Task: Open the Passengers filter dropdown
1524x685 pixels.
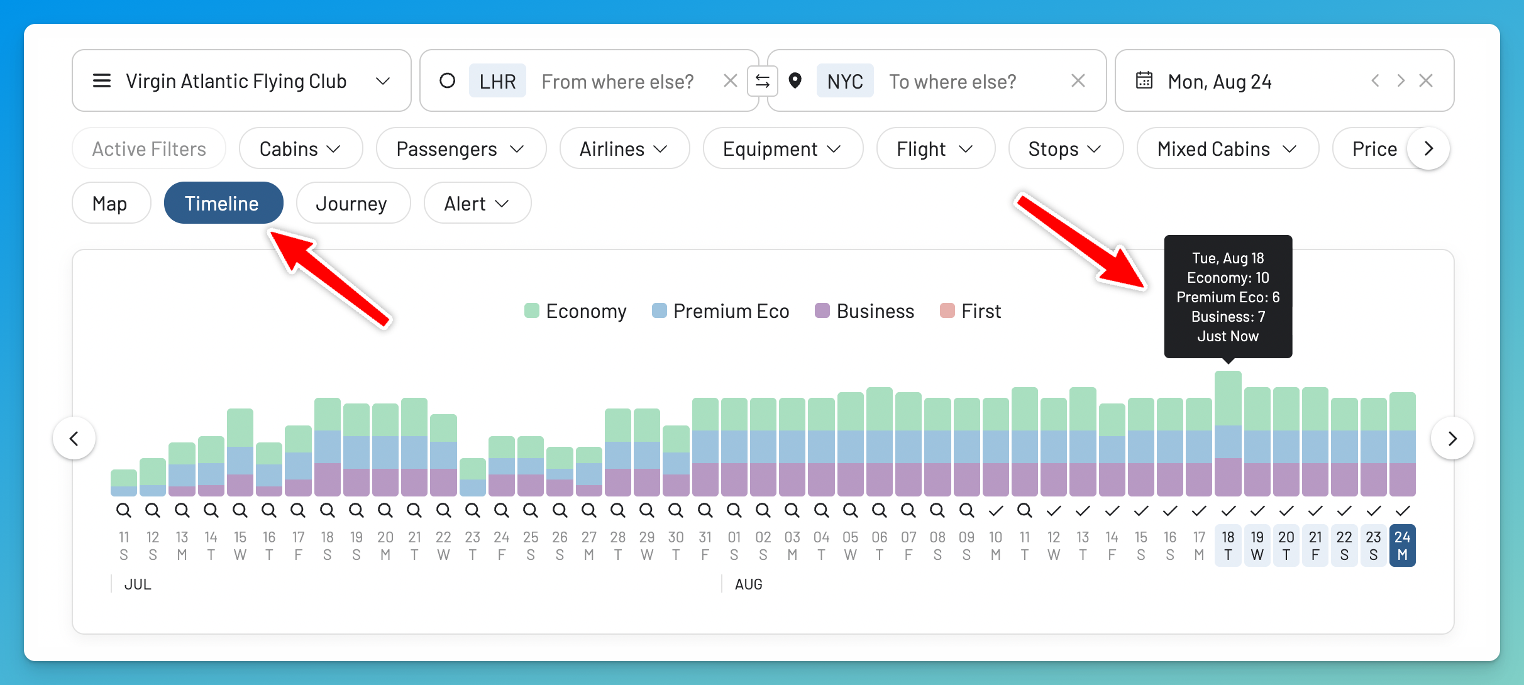Action: 461,148
